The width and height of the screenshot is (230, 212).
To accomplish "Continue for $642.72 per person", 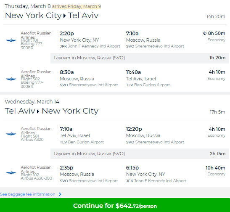I will coord(115,205).
